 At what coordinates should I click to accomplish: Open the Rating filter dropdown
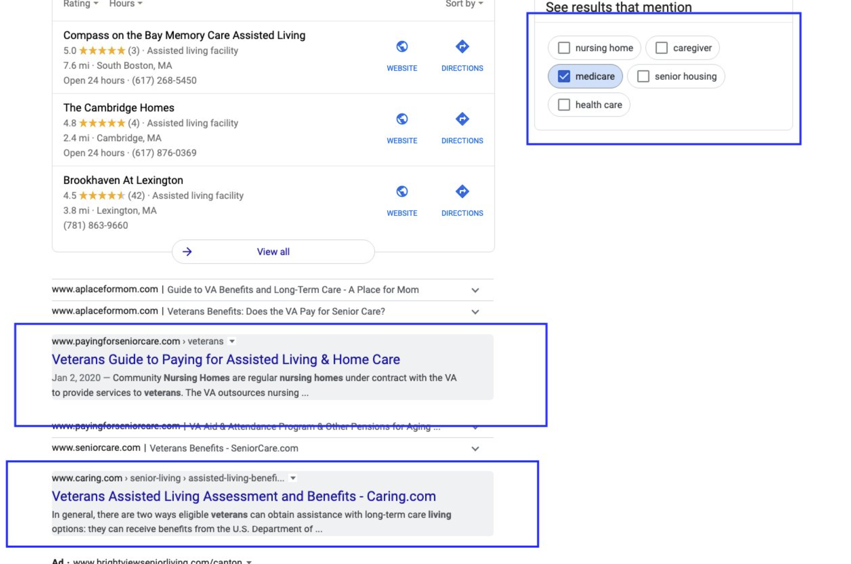tap(80, 4)
